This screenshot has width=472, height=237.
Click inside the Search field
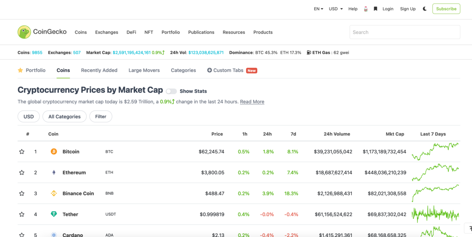[x=405, y=32]
